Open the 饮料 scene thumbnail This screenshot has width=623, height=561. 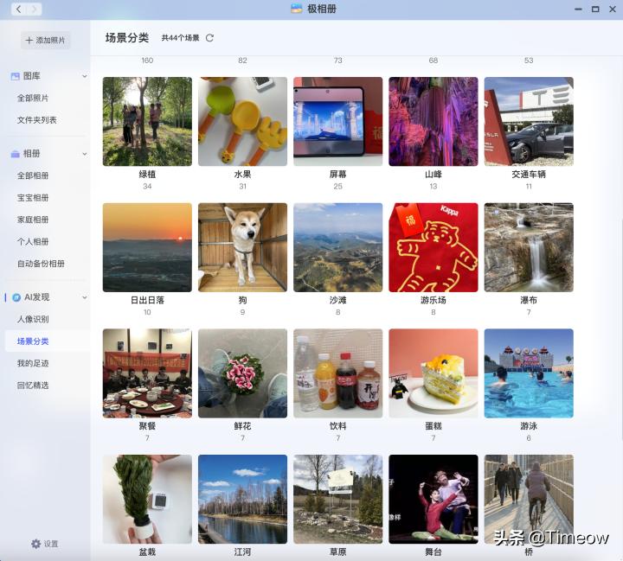(337, 373)
